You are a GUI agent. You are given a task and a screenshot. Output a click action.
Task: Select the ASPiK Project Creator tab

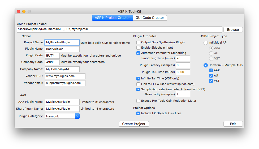pyautogui.click(x=112, y=18)
